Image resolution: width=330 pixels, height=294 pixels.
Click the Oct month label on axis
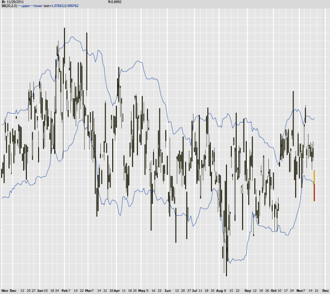[274, 291]
